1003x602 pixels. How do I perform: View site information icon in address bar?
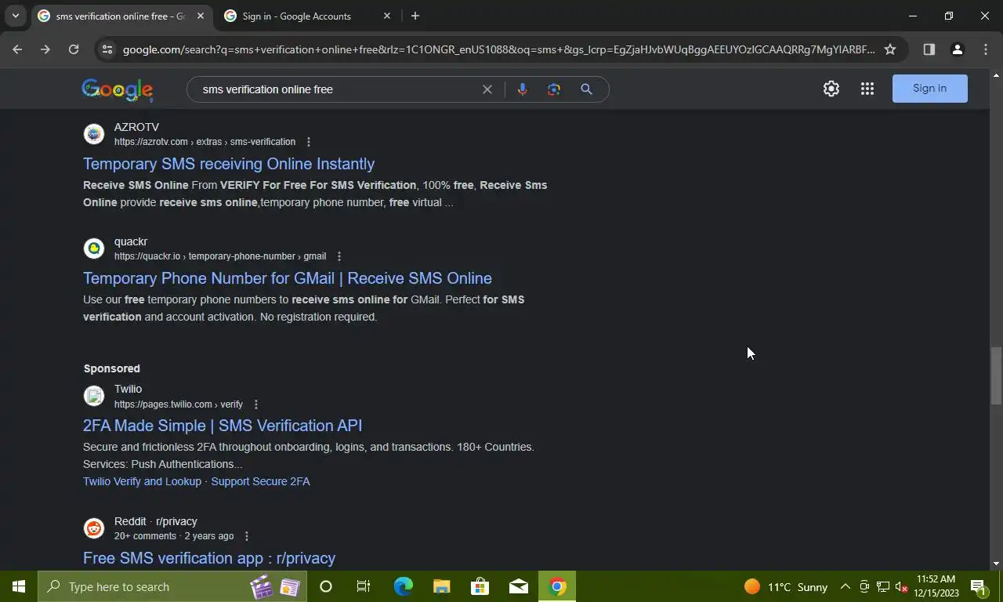107,49
